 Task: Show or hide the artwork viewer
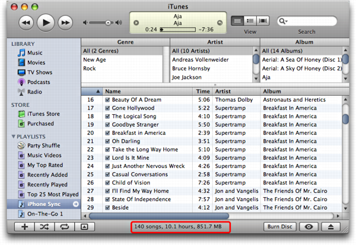coord(84,227)
